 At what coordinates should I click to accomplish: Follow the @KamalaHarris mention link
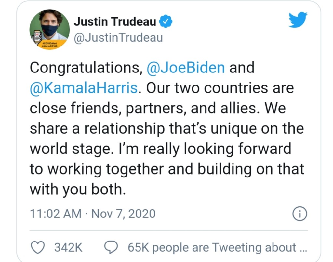click(x=84, y=88)
